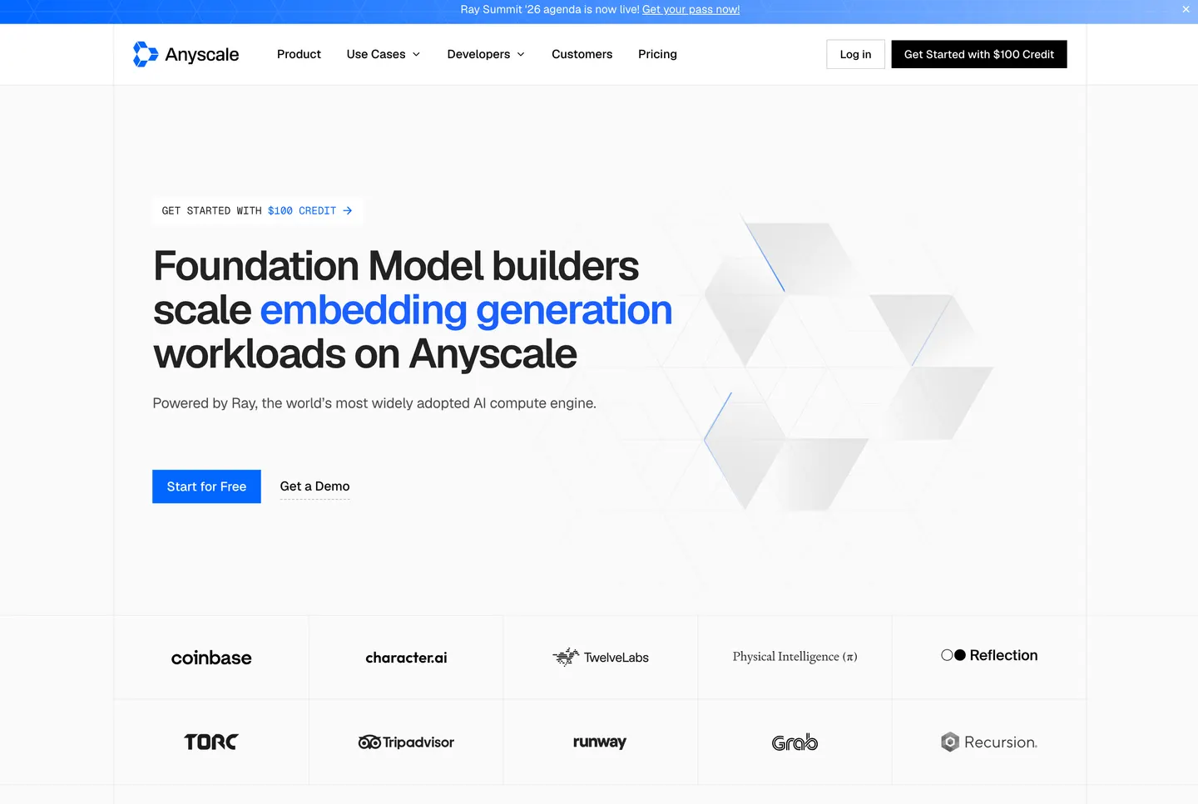The height and width of the screenshot is (804, 1198).
Task: Click the Log in button
Action: [855, 54]
